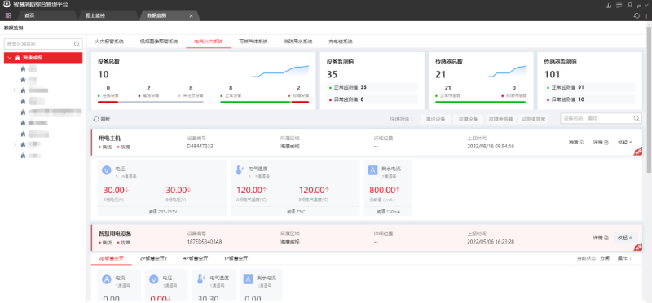
Task: Open the user account icon
Action: [x=630, y=5]
